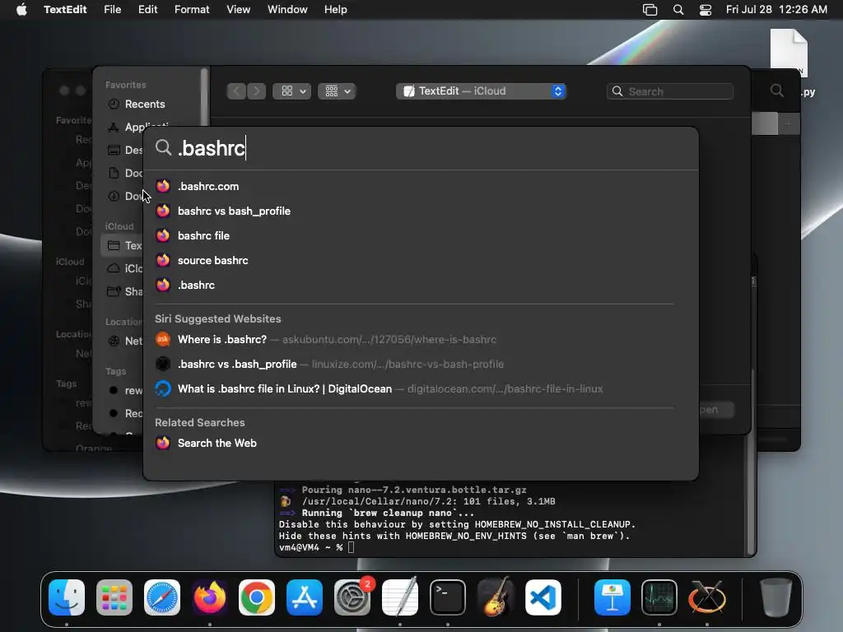Open Keynote from the Dock
Screen dimensions: 843x632
(612, 597)
